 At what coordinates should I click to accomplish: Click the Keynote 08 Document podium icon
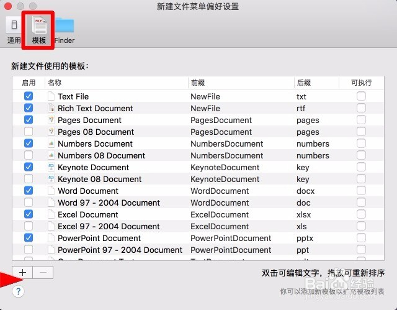(x=51, y=179)
